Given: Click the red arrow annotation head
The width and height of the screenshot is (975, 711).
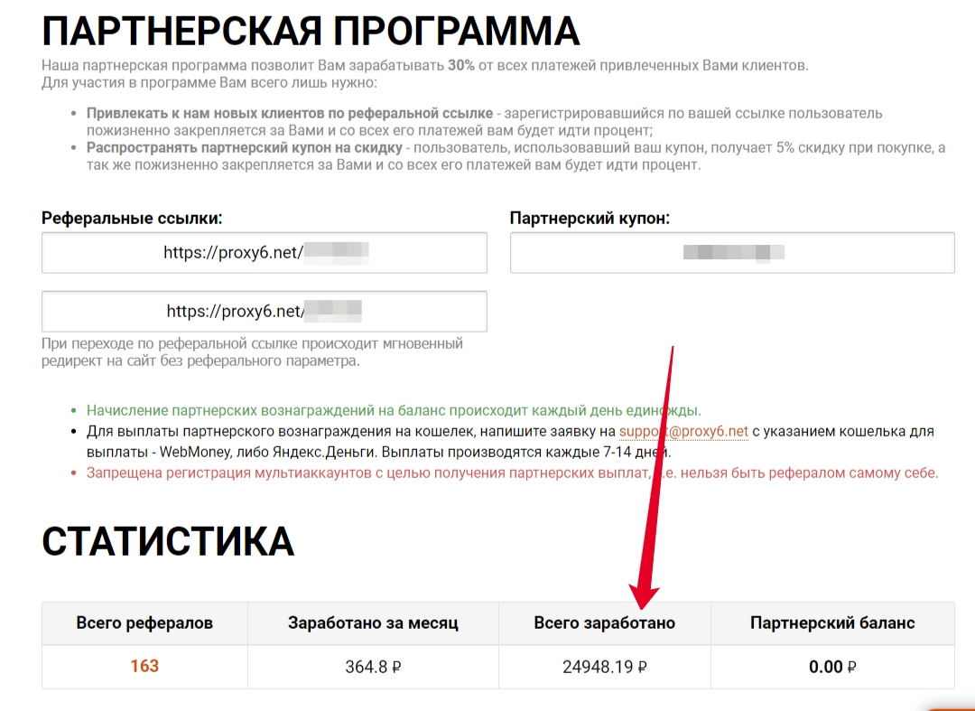Looking at the screenshot, I should (x=644, y=596).
